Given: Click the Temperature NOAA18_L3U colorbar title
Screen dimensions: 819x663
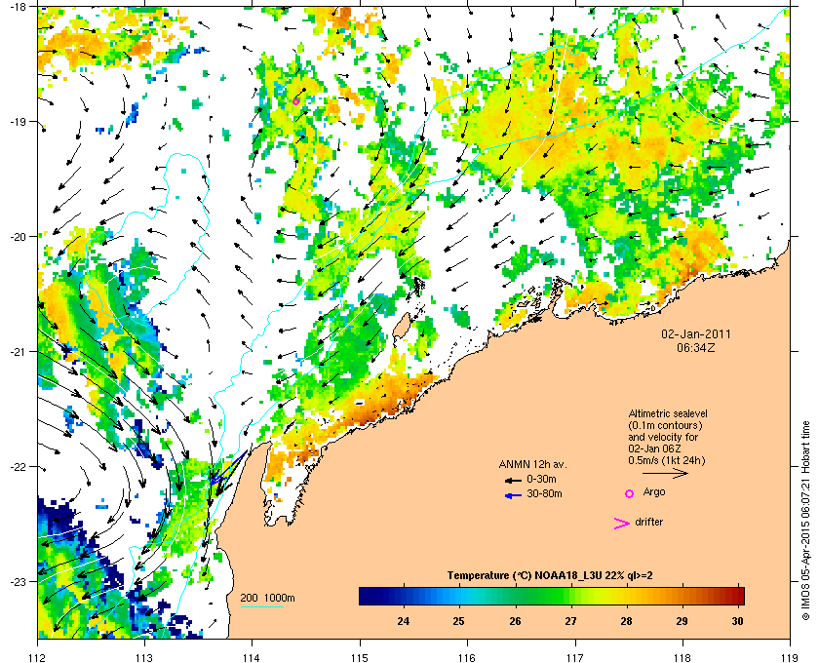Looking at the screenshot, I should 550,575.
